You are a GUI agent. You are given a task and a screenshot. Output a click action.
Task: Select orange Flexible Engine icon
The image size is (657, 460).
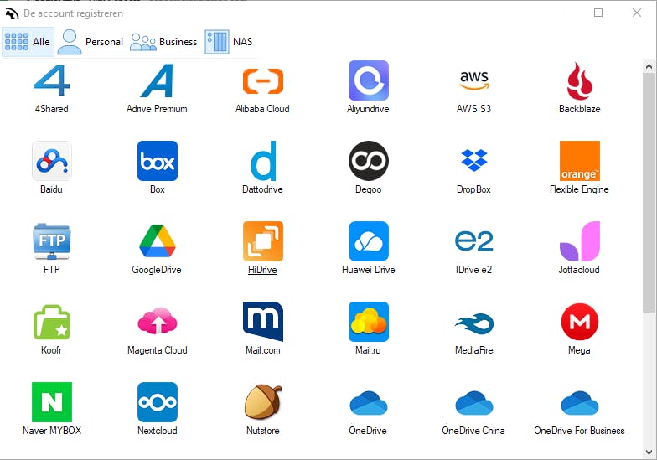(x=580, y=161)
